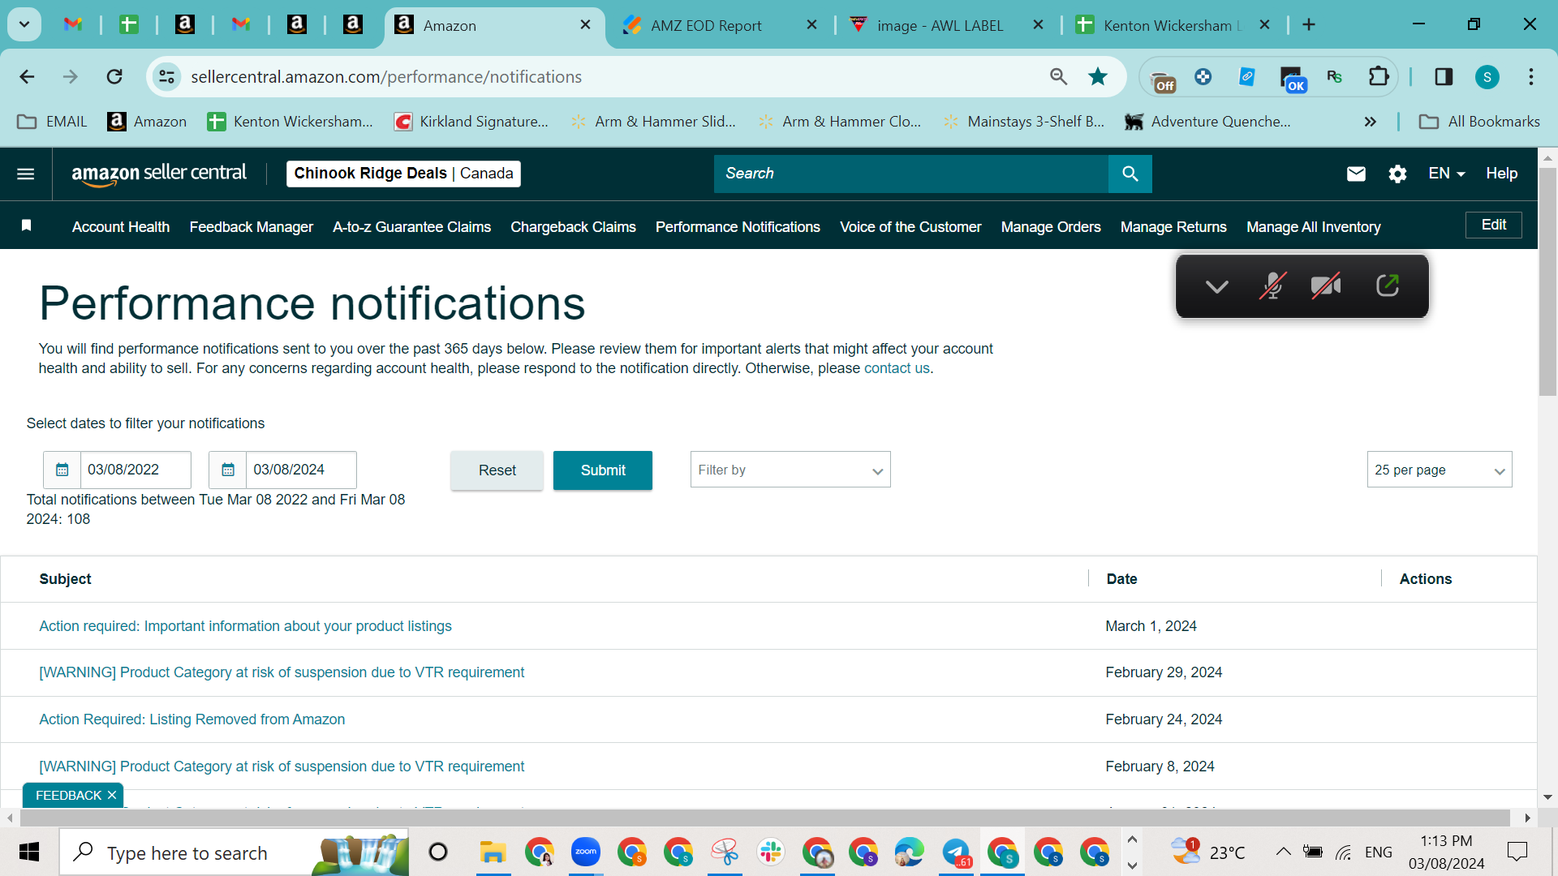Open Manage All Inventory
Viewport: 1558px width, 876px height.
coord(1314,227)
